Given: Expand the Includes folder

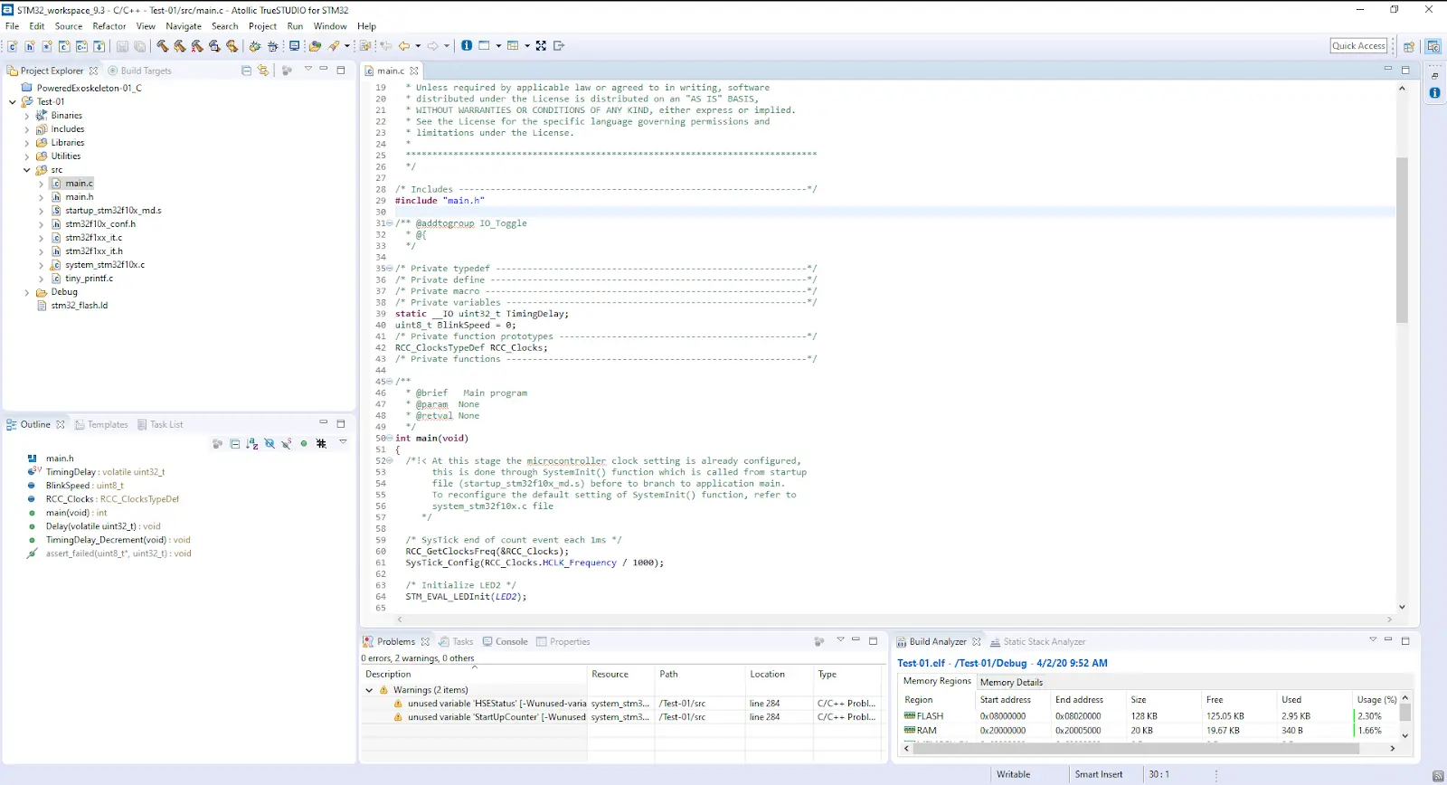Looking at the screenshot, I should point(26,129).
